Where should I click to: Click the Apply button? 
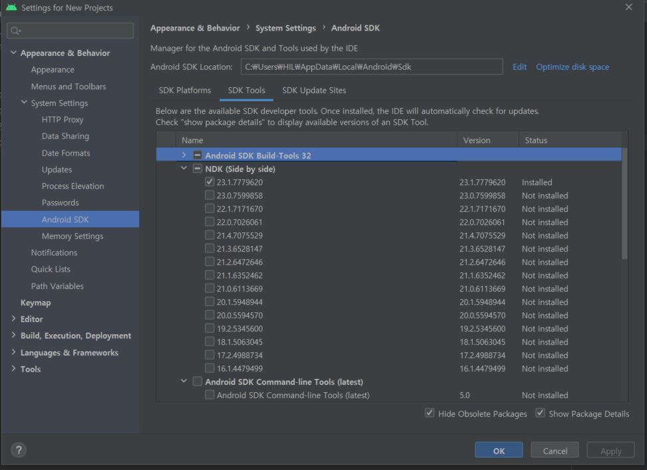610,451
